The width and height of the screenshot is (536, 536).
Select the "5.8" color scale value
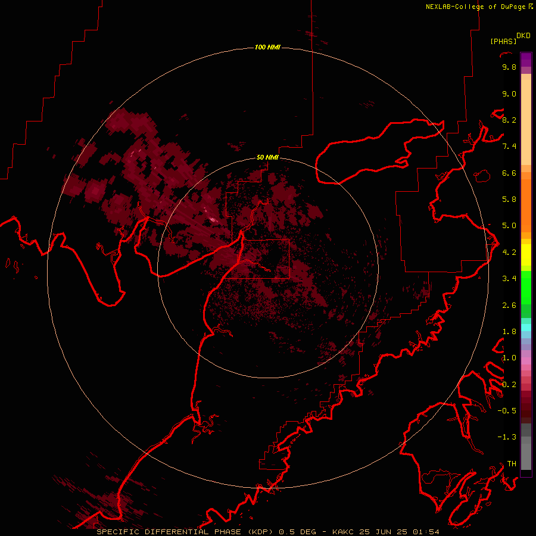[x=509, y=200]
